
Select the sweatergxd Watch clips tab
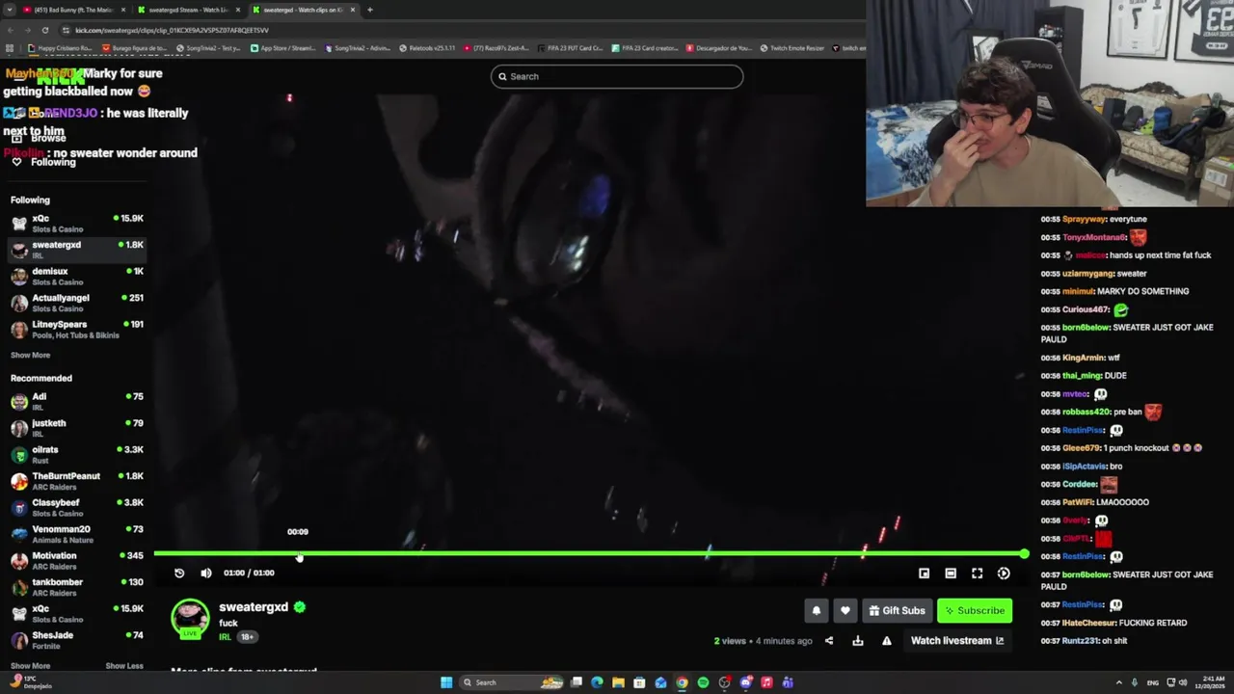[303, 10]
